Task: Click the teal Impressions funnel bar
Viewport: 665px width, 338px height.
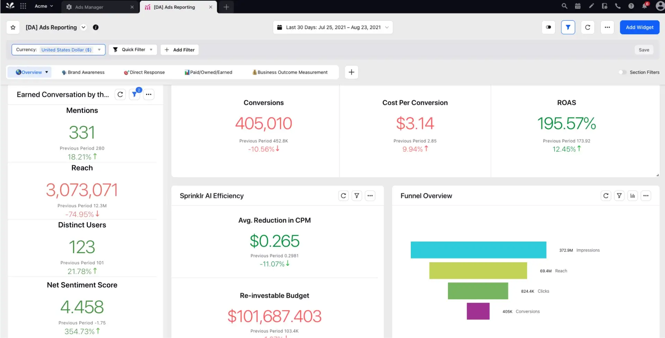Action: [478, 250]
